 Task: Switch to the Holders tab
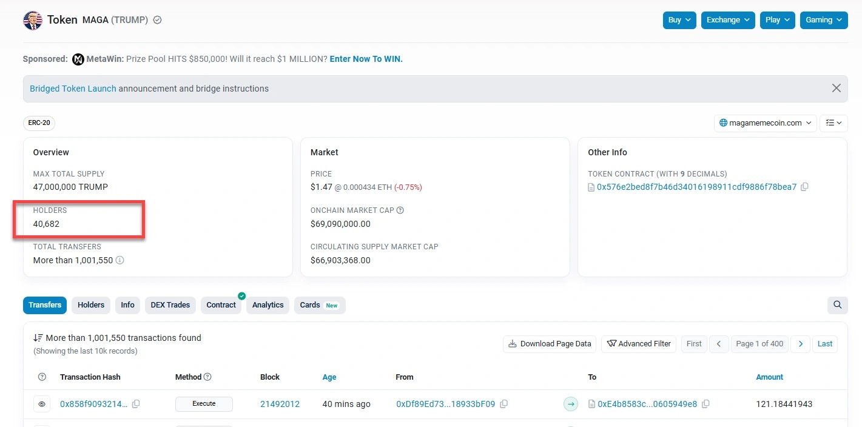tap(90, 305)
